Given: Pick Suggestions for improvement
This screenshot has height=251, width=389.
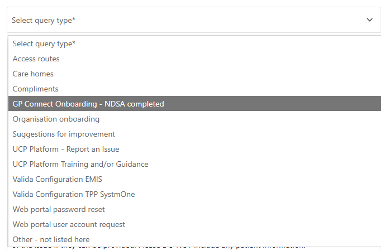Looking at the screenshot, I should point(64,134).
